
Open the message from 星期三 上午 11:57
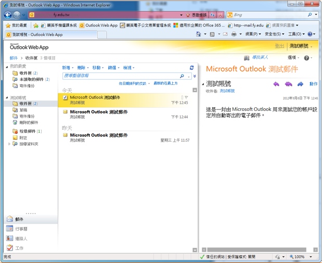126,137
